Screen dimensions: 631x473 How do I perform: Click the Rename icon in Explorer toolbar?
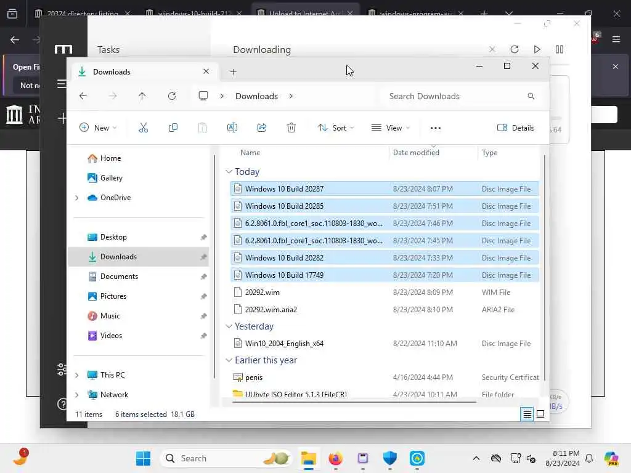tap(232, 128)
